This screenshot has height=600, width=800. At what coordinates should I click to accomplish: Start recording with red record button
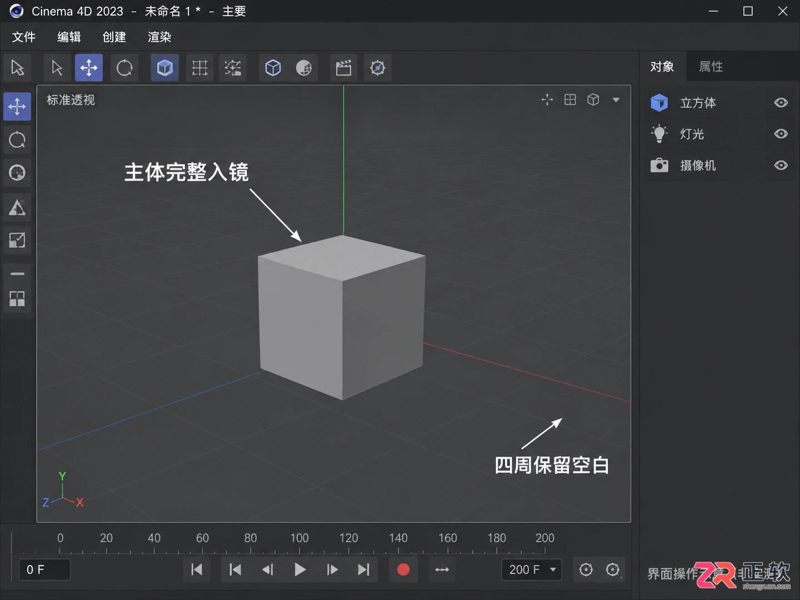click(403, 569)
